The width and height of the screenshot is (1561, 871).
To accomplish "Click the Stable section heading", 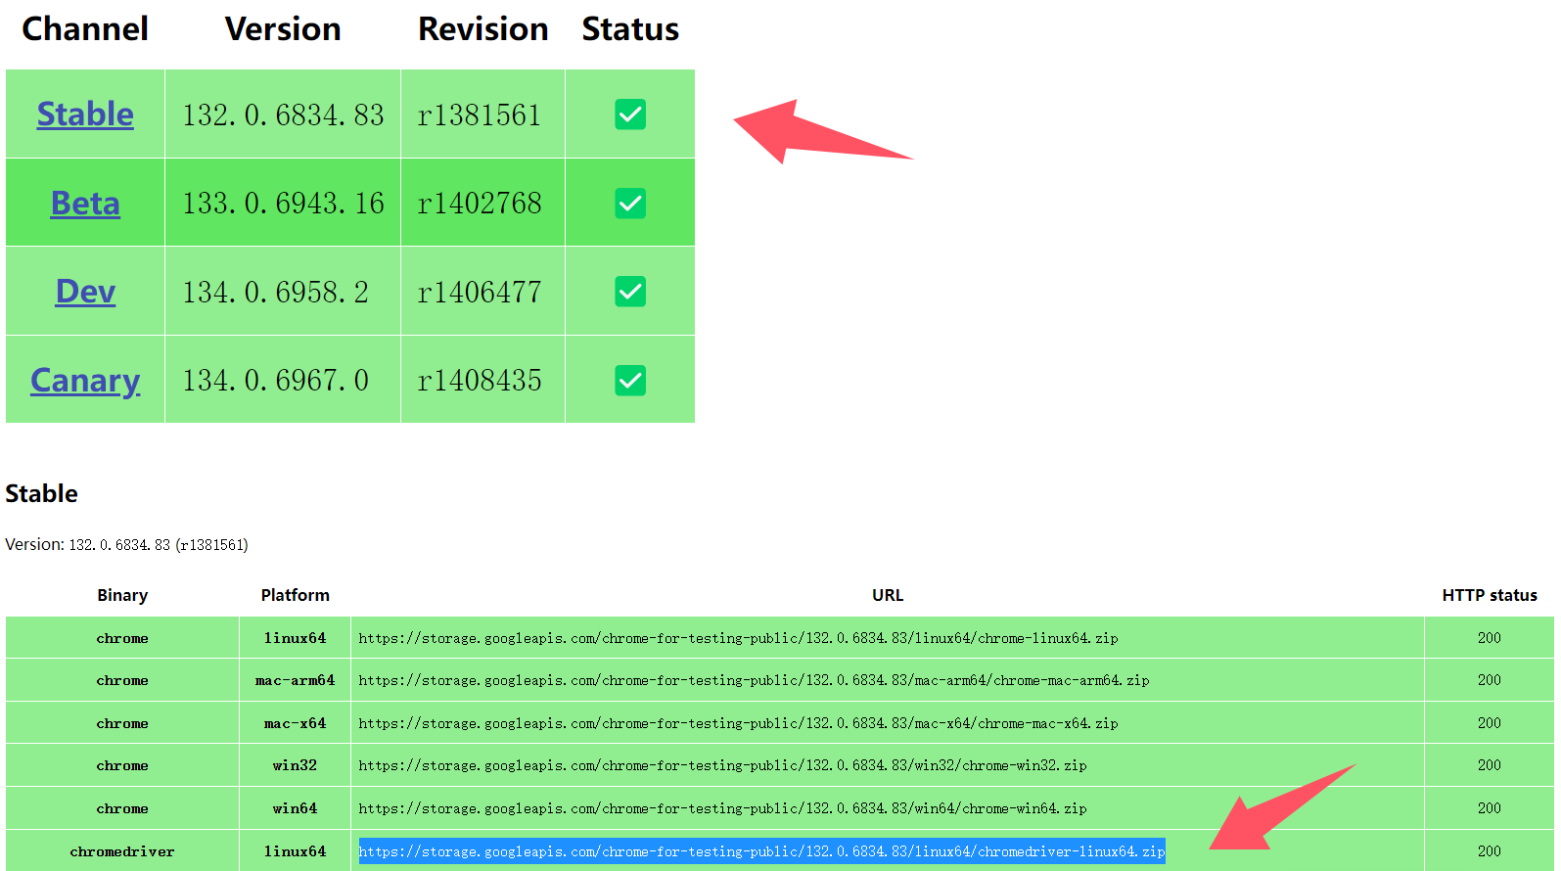I will pyautogui.click(x=41, y=493).
